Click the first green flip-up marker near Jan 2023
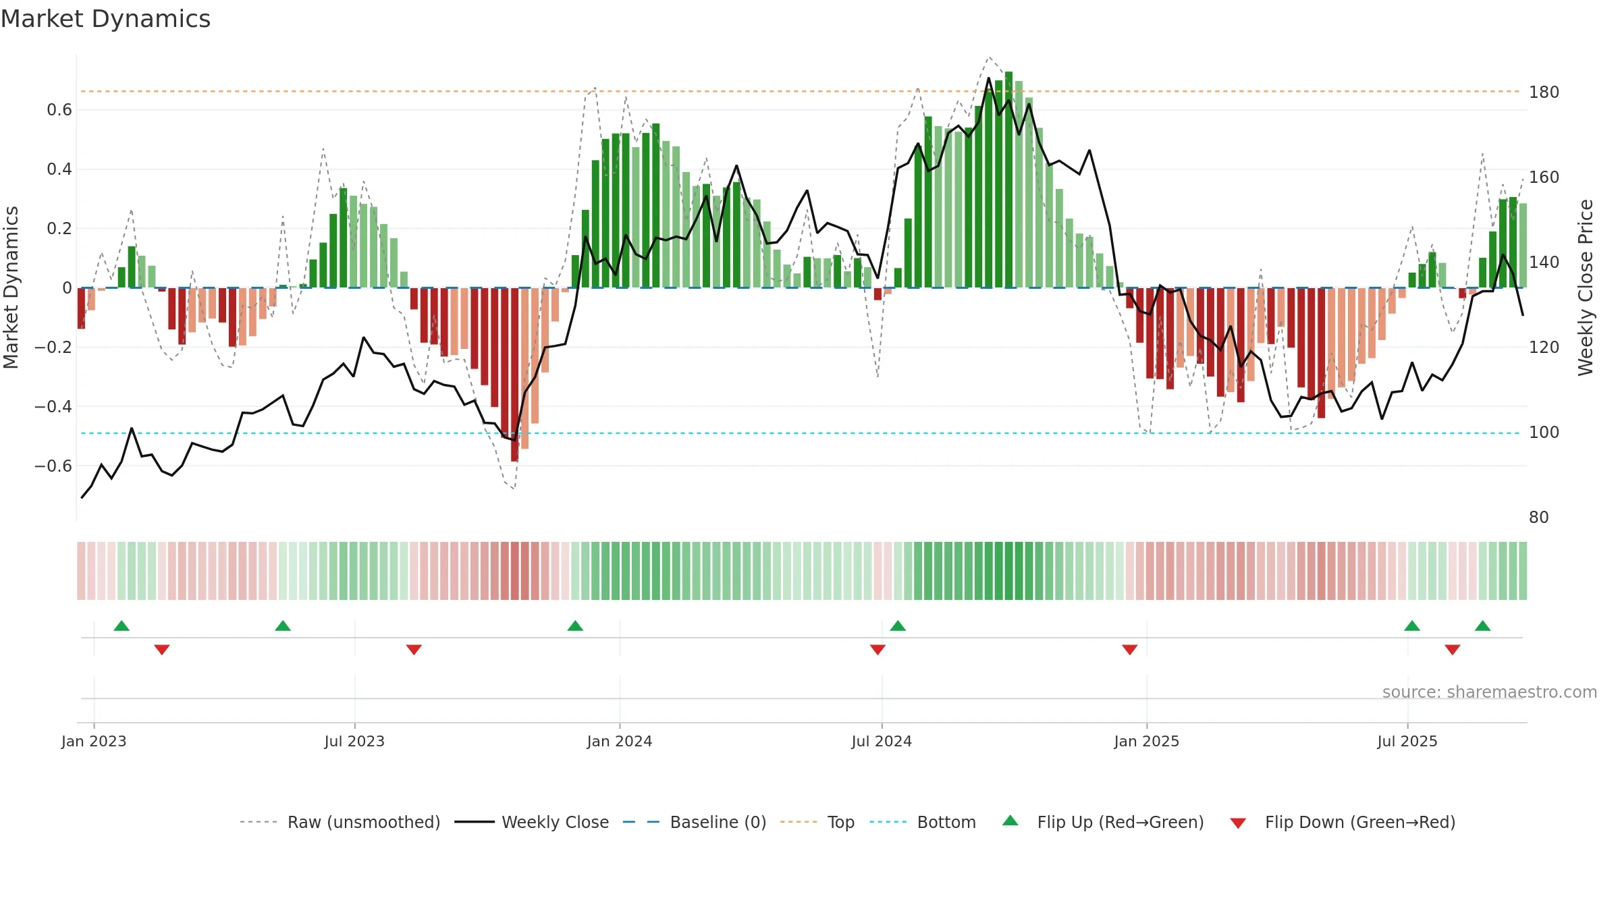 pos(122,626)
